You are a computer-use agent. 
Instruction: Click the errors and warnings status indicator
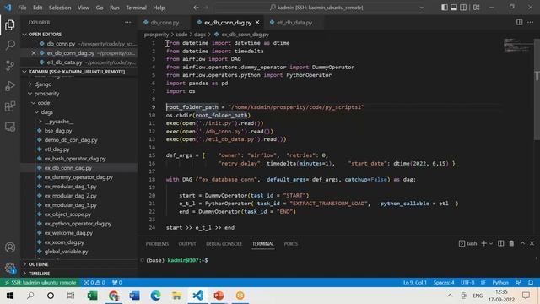94,283
